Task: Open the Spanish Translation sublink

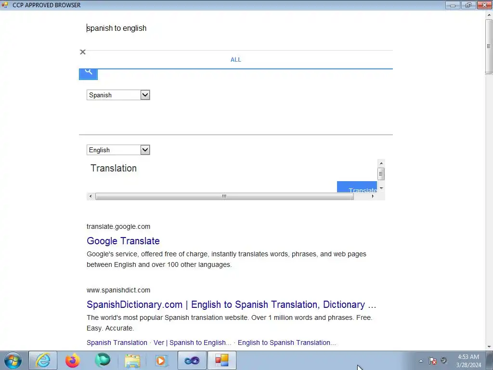Action: [x=117, y=343]
